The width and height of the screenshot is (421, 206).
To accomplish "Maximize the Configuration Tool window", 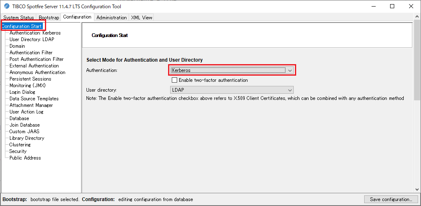I will [392, 7].
